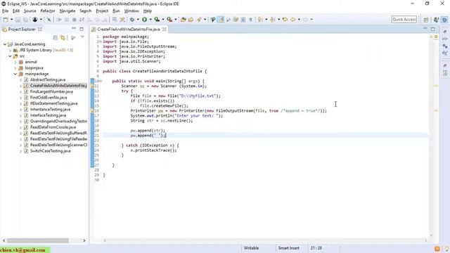Select ReadDataFromCosole.java in the tree
Viewport: 450px width, 253px height.
click(x=53, y=127)
